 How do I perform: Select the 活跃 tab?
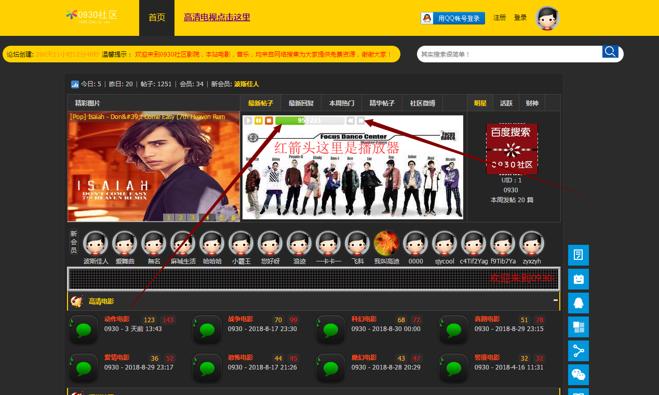click(x=506, y=103)
